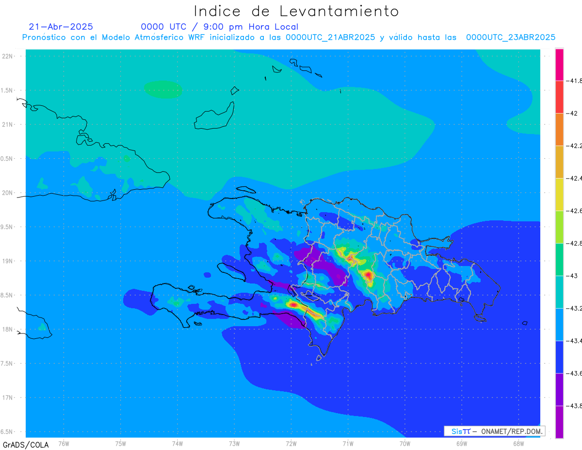The width and height of the screenshot is (582, 450).
Task: Pick the yellow legend swatch between -42.4 and -42.6
Action: (559, 195)
